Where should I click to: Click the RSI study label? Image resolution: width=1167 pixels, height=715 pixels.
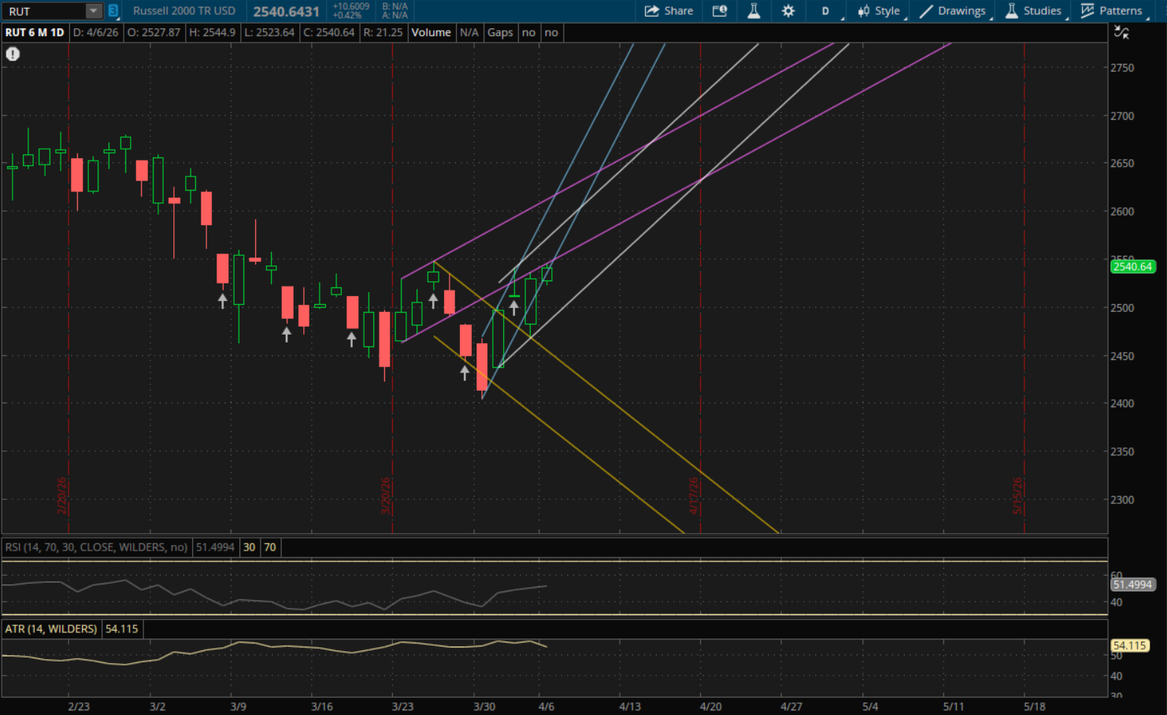pos(96,547)
